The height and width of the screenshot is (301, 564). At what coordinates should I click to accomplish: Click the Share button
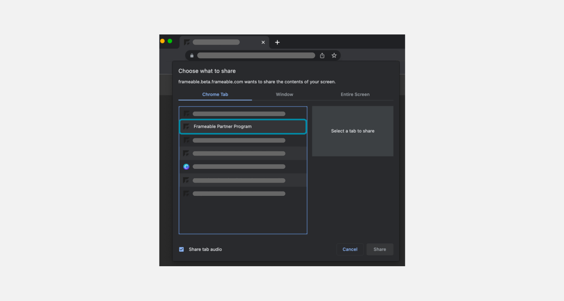point(380,249)
